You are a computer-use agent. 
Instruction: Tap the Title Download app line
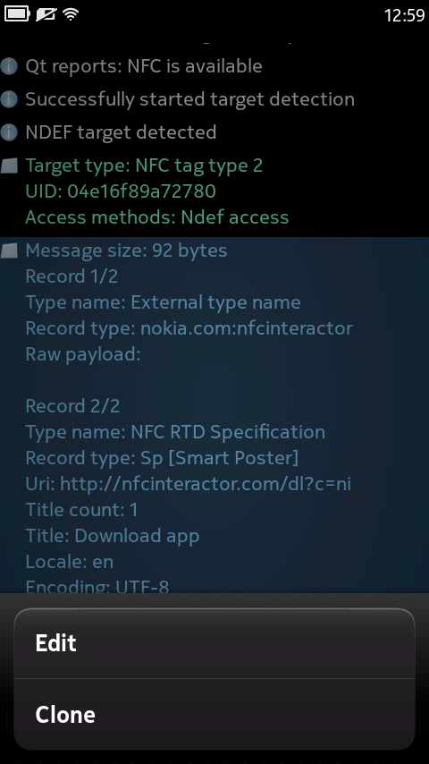point(113,536)
